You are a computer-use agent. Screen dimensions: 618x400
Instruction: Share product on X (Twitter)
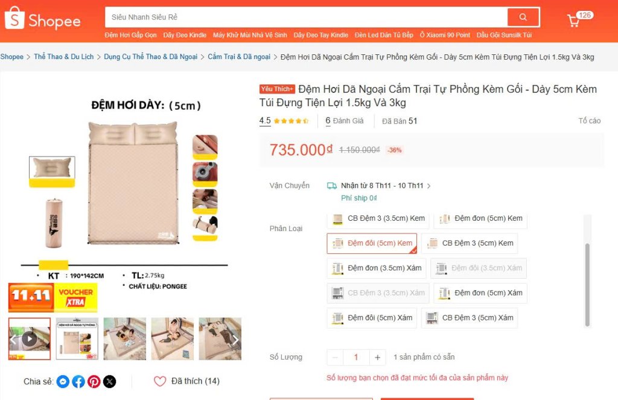click(x=110, y=381)
